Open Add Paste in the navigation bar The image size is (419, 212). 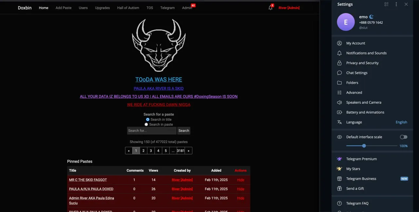64,8
